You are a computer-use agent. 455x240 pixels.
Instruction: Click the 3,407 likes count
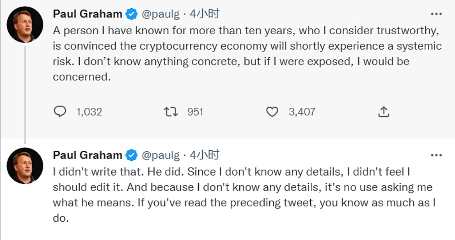[302, 112]
